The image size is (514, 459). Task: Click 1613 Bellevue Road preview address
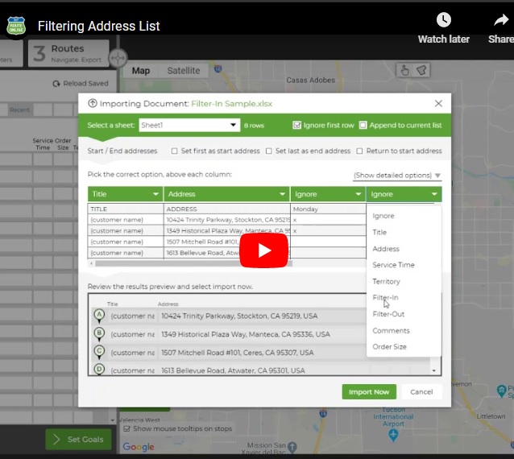(x=233, y=370)
